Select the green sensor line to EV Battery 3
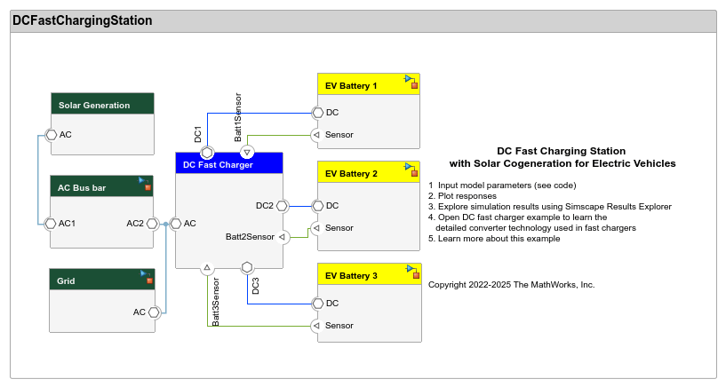This screenshot has height=387, width=726. click(259, 326)
